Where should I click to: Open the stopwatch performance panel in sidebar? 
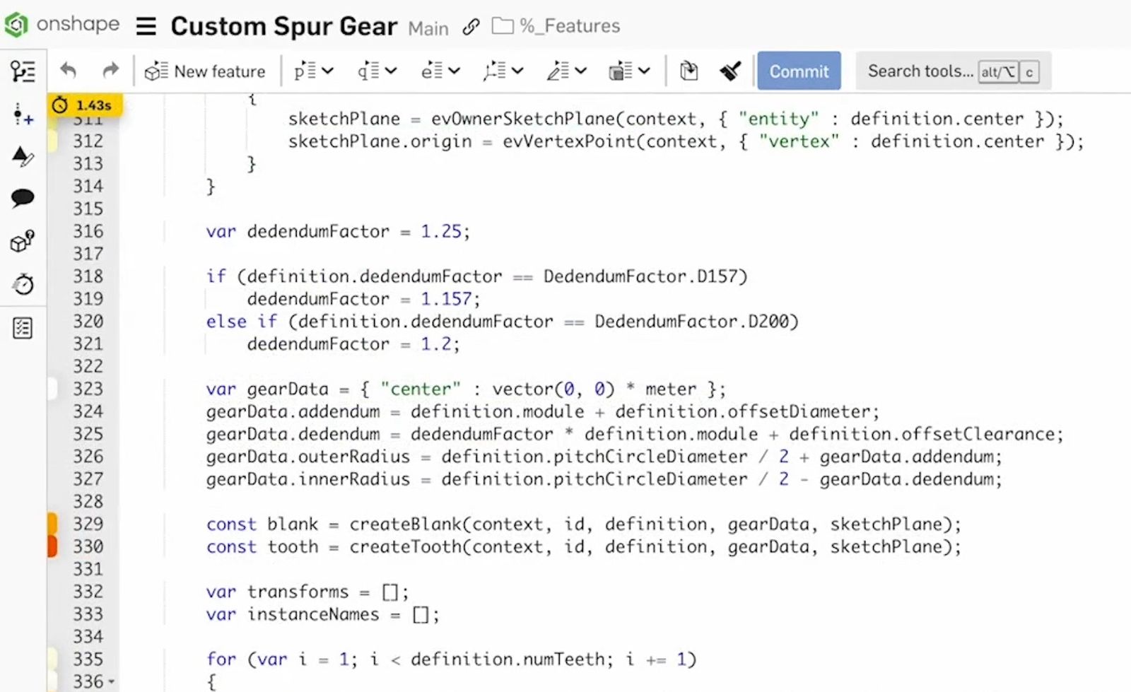(x=23, y=284)
